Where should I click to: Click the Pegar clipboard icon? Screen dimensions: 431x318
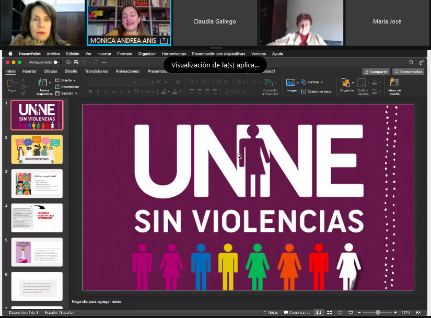(11, 83)
